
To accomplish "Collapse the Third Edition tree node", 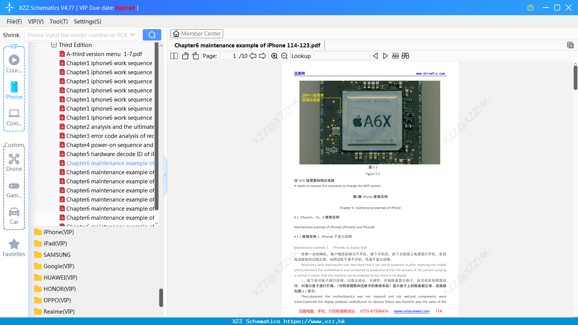I will point(54,45).
